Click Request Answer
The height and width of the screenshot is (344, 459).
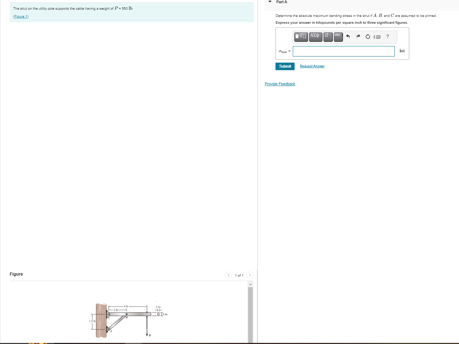click(312, 66)
